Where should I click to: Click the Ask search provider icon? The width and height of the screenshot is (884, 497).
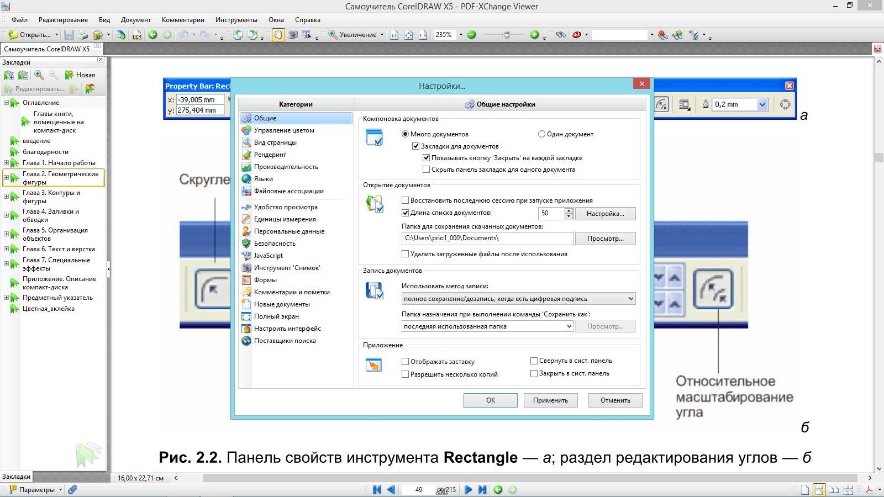coord(577,35)
